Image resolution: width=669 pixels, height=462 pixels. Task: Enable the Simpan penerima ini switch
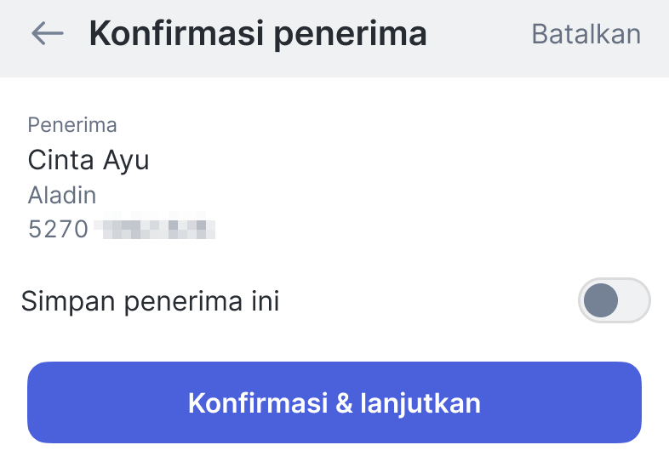pos(614,300)
